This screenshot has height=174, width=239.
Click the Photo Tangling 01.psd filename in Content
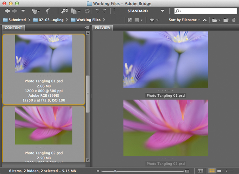tap(43, 81)
